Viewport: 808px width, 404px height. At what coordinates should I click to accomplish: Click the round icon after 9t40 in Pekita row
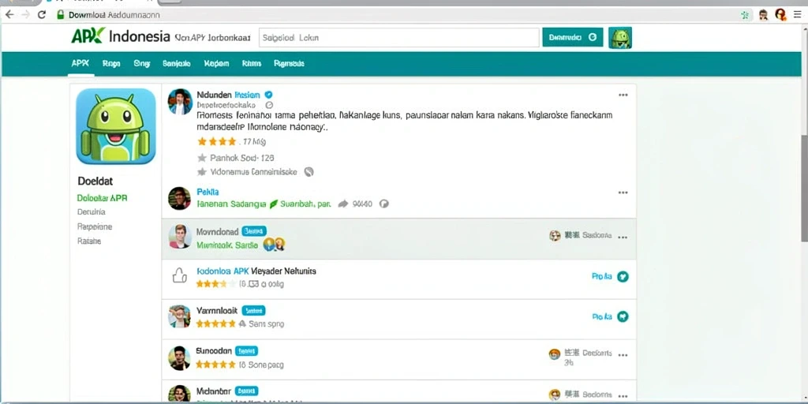383,204
